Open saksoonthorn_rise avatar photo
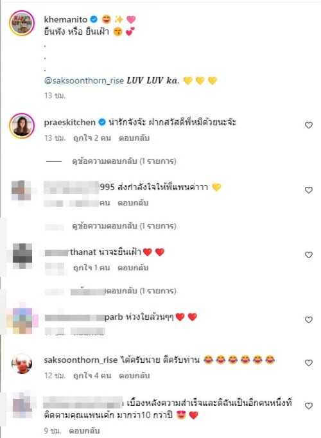This screenshot has width=321, height=438. [x=22, y=364]
